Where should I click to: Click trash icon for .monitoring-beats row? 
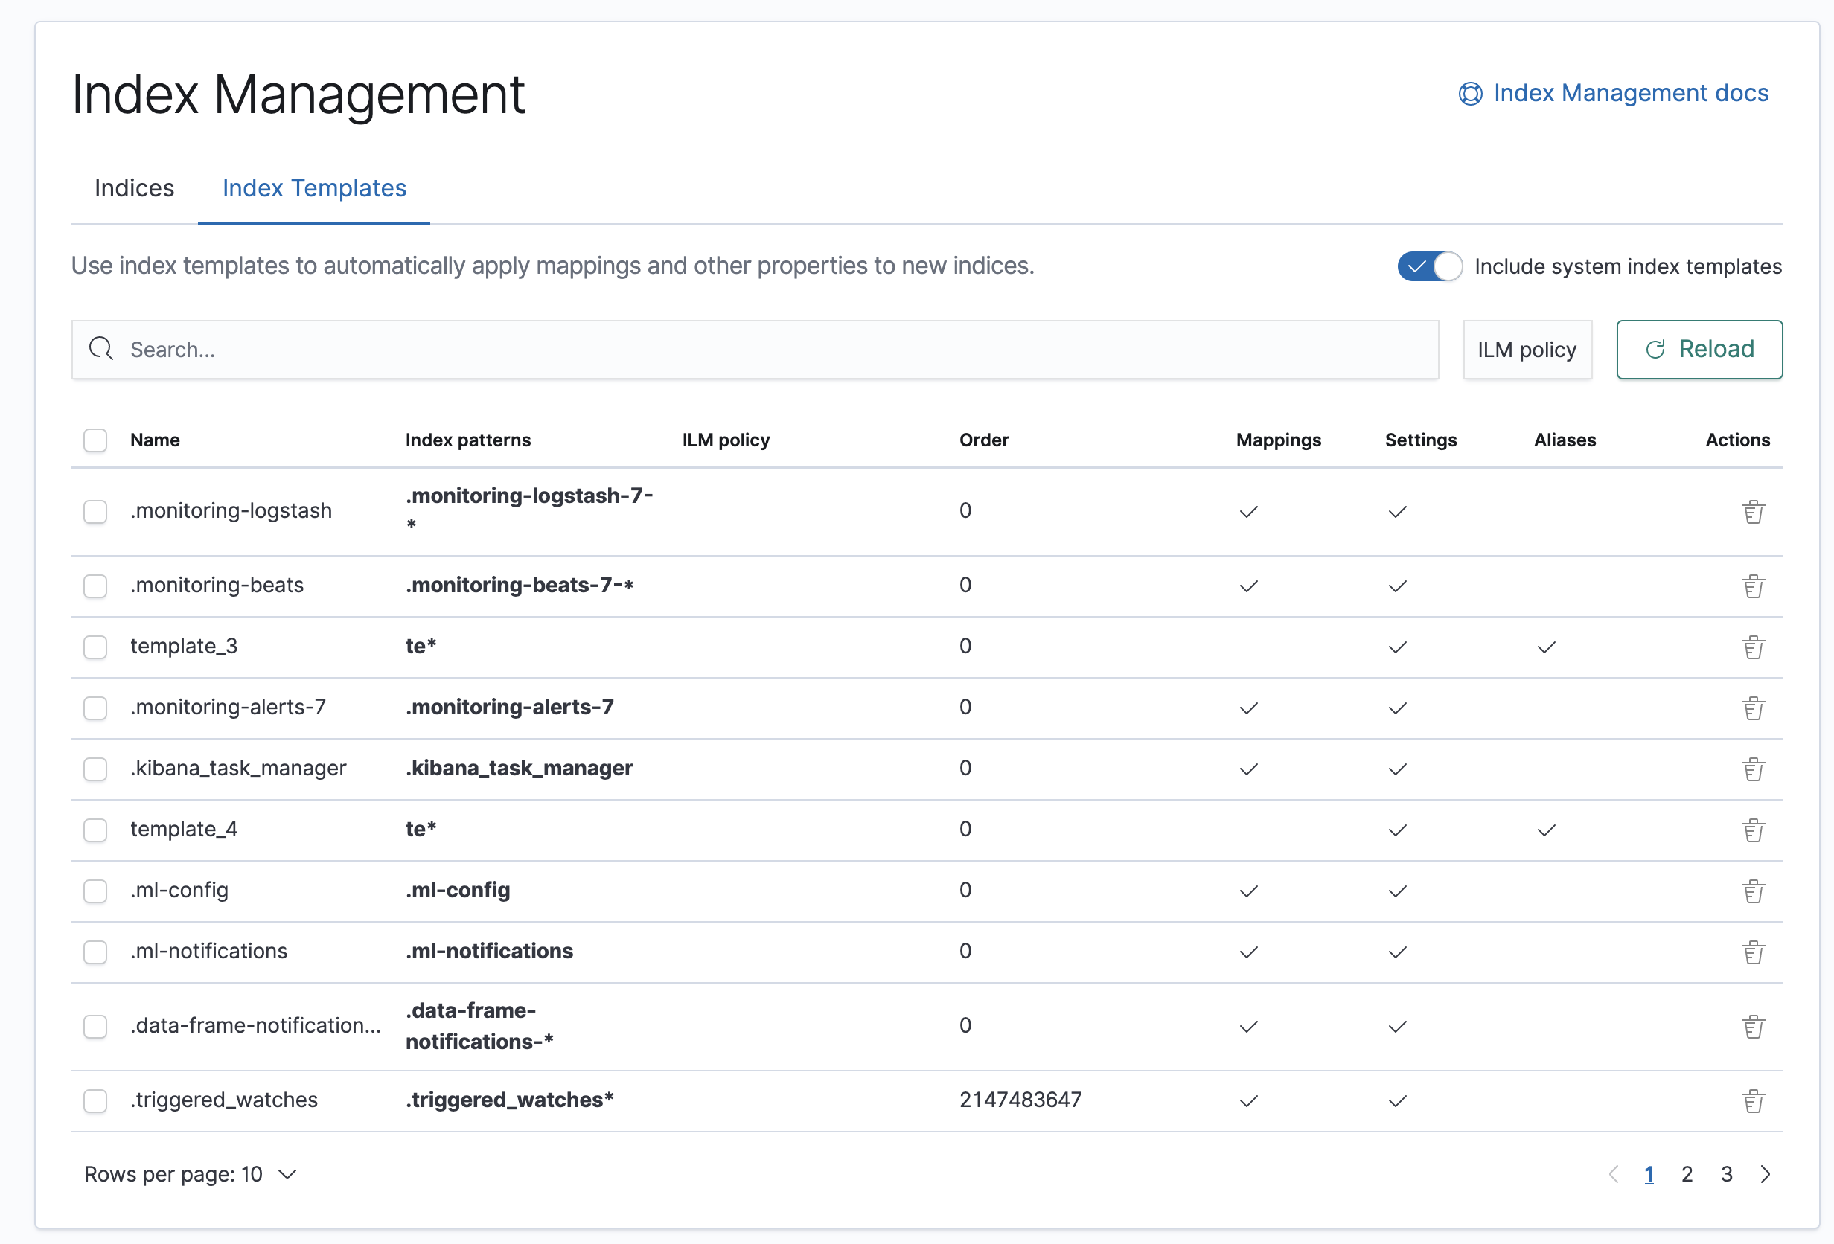[1753, 586]
